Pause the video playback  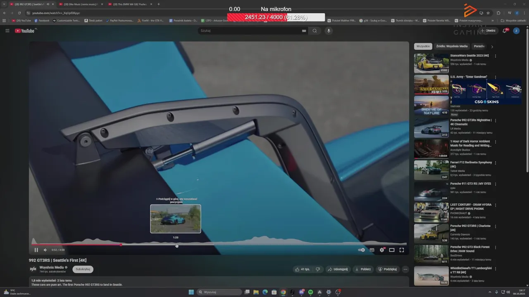coord(36,250)
